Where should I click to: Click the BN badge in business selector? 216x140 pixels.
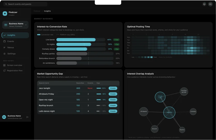click(x=6, y=25)
